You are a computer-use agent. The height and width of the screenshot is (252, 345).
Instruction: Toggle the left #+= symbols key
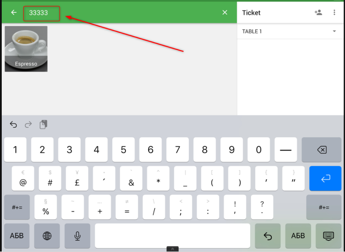click(17, 207)
